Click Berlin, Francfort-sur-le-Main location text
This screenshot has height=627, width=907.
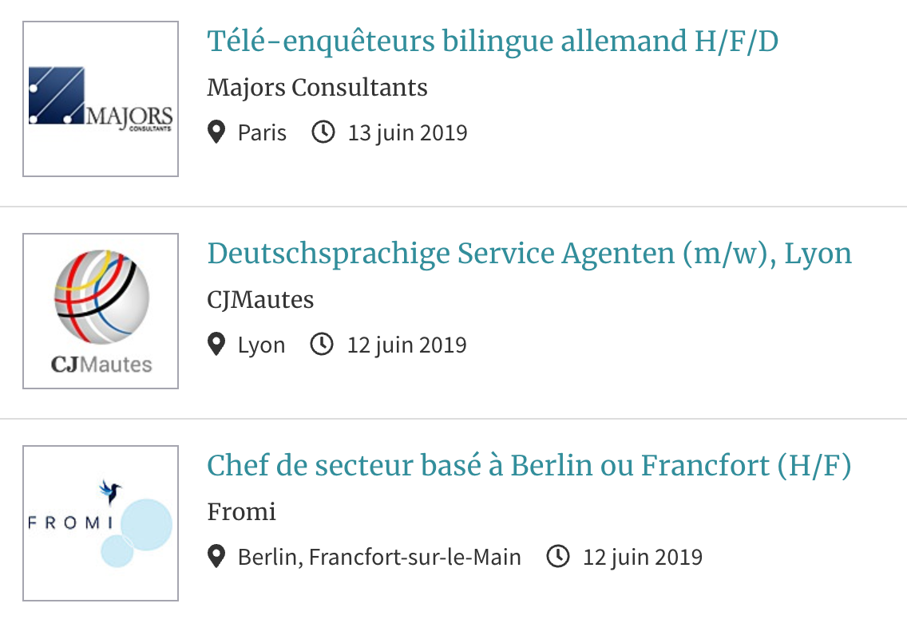379,558
